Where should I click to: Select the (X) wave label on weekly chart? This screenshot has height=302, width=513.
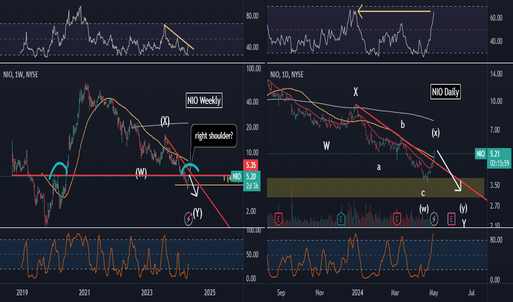pos(165,121)
